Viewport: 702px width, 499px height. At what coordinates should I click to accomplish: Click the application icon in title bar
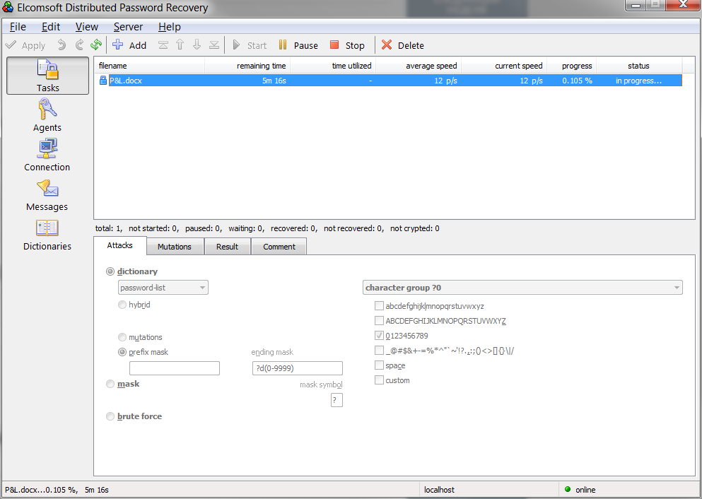pyautogui.click(x=8, y=7)
